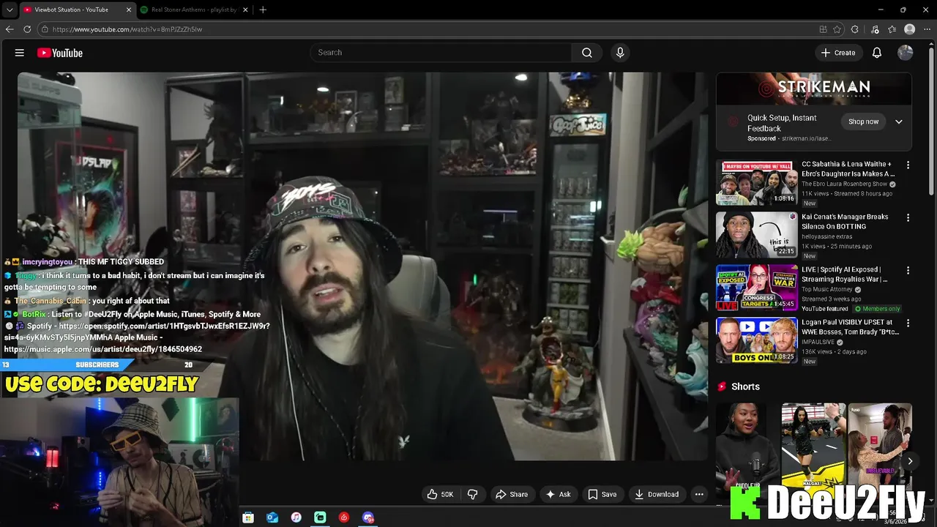Open the browser profile icon
This screenshot has width=937, height=527.
(910, 29)
